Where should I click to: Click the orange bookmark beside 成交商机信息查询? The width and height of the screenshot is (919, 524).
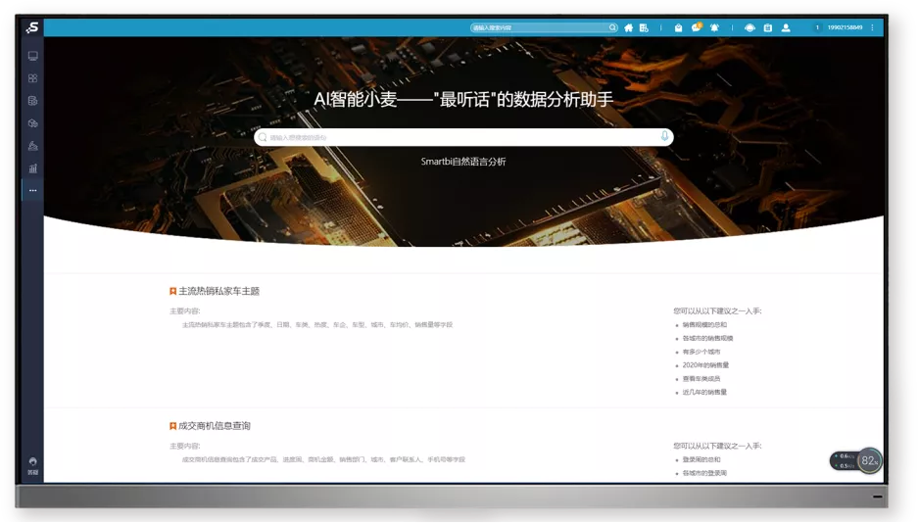pyautogui.click(x=172, y=426)
